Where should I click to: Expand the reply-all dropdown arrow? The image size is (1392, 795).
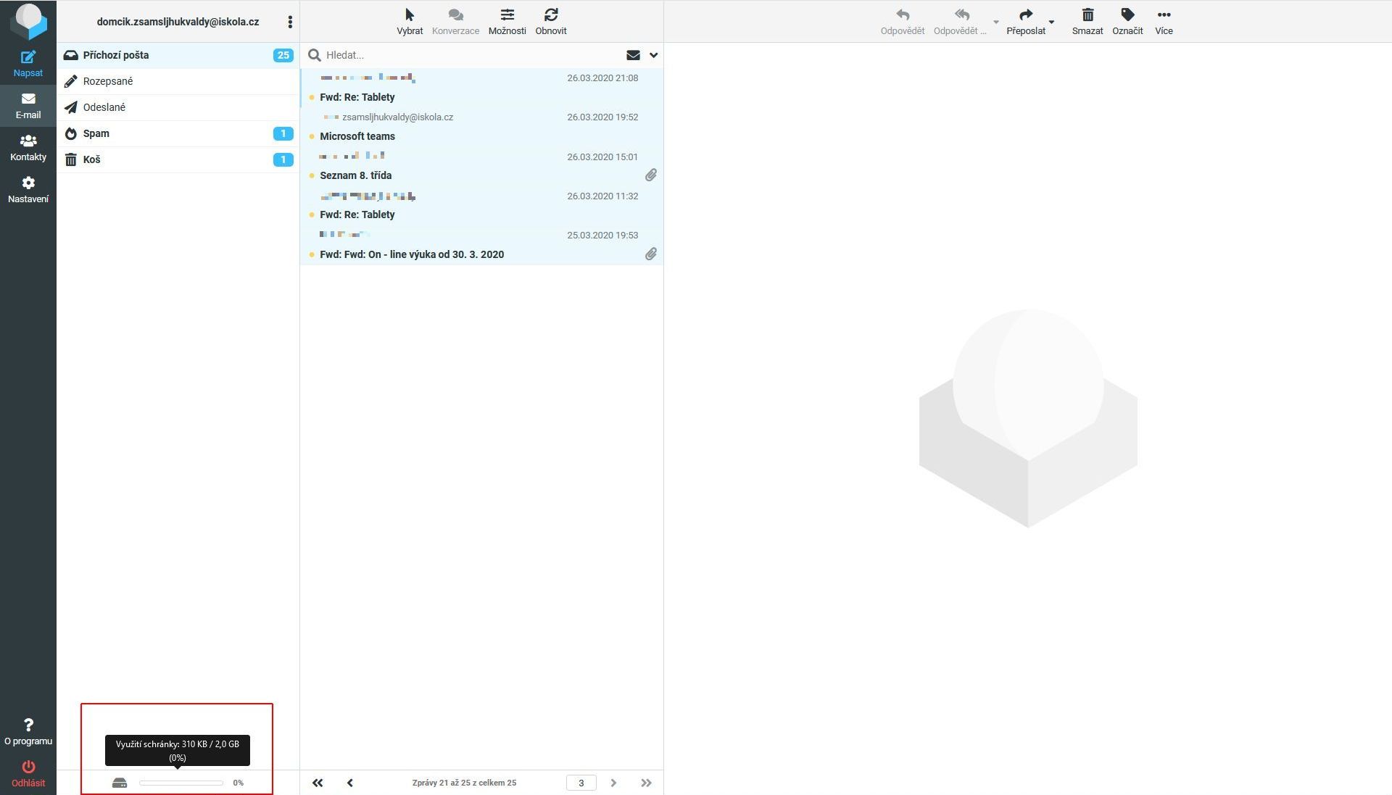click(995, 22)
